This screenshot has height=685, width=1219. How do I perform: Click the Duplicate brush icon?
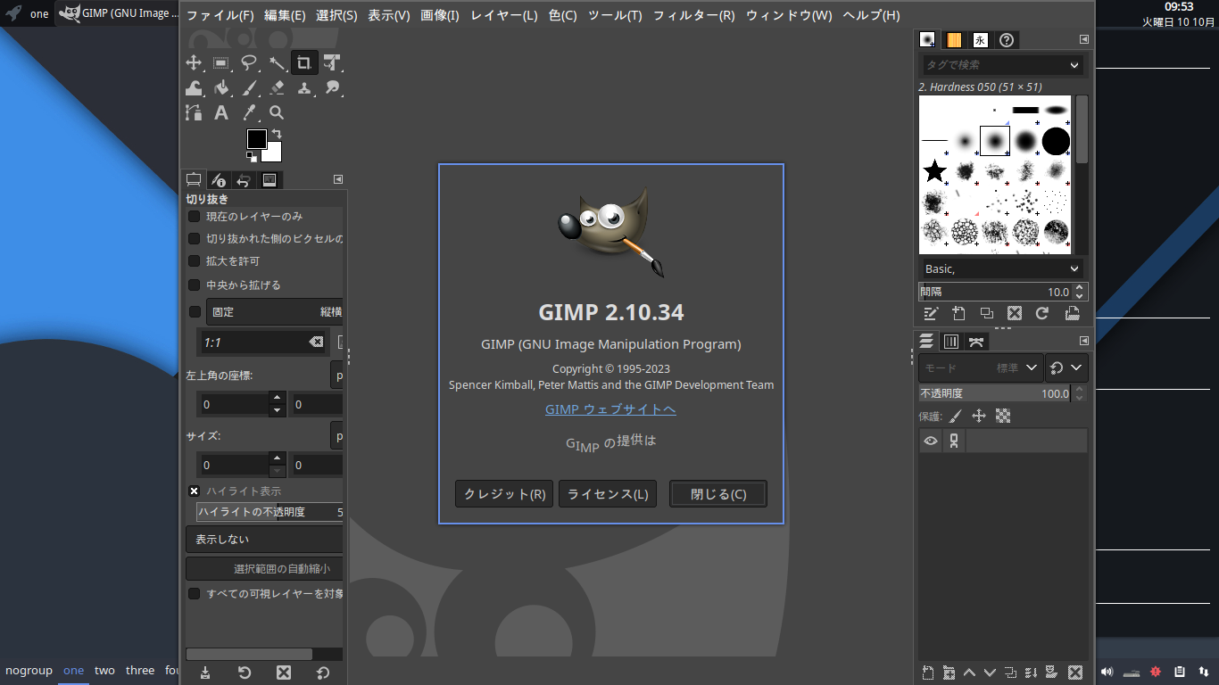coord(986,313)
